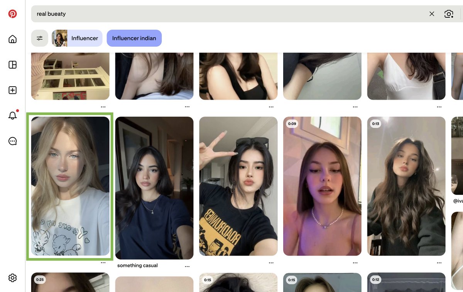The width and height of the screenshot is (463, 292).
Task: Open more options under the 0:09 video pin
Action: [x=355, y=263]
